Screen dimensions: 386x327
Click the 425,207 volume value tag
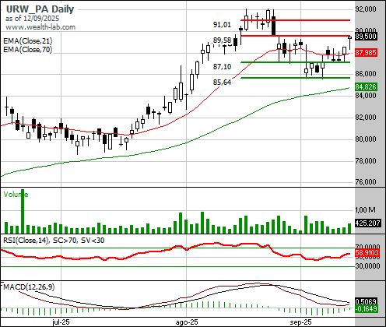368,223
